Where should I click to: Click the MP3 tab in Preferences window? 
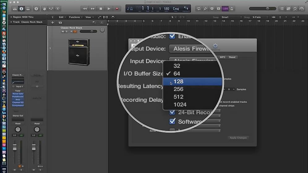222,57
